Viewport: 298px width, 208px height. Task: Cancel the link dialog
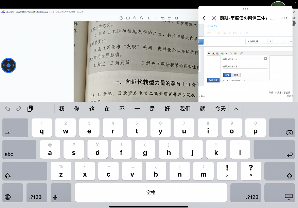(236, 75)
